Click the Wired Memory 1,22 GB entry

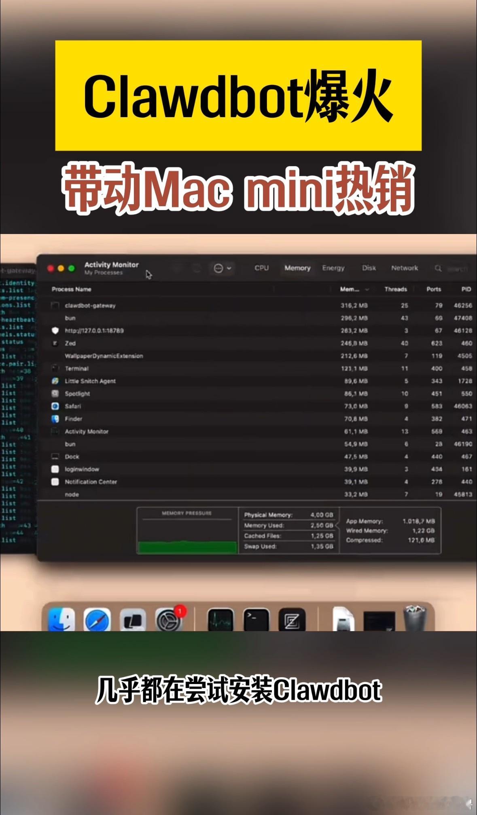pos(390,531)
